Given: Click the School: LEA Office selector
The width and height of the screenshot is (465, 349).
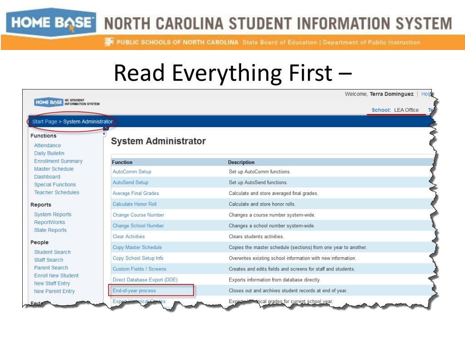Looking at the screenshot, I should pos(395,110).
